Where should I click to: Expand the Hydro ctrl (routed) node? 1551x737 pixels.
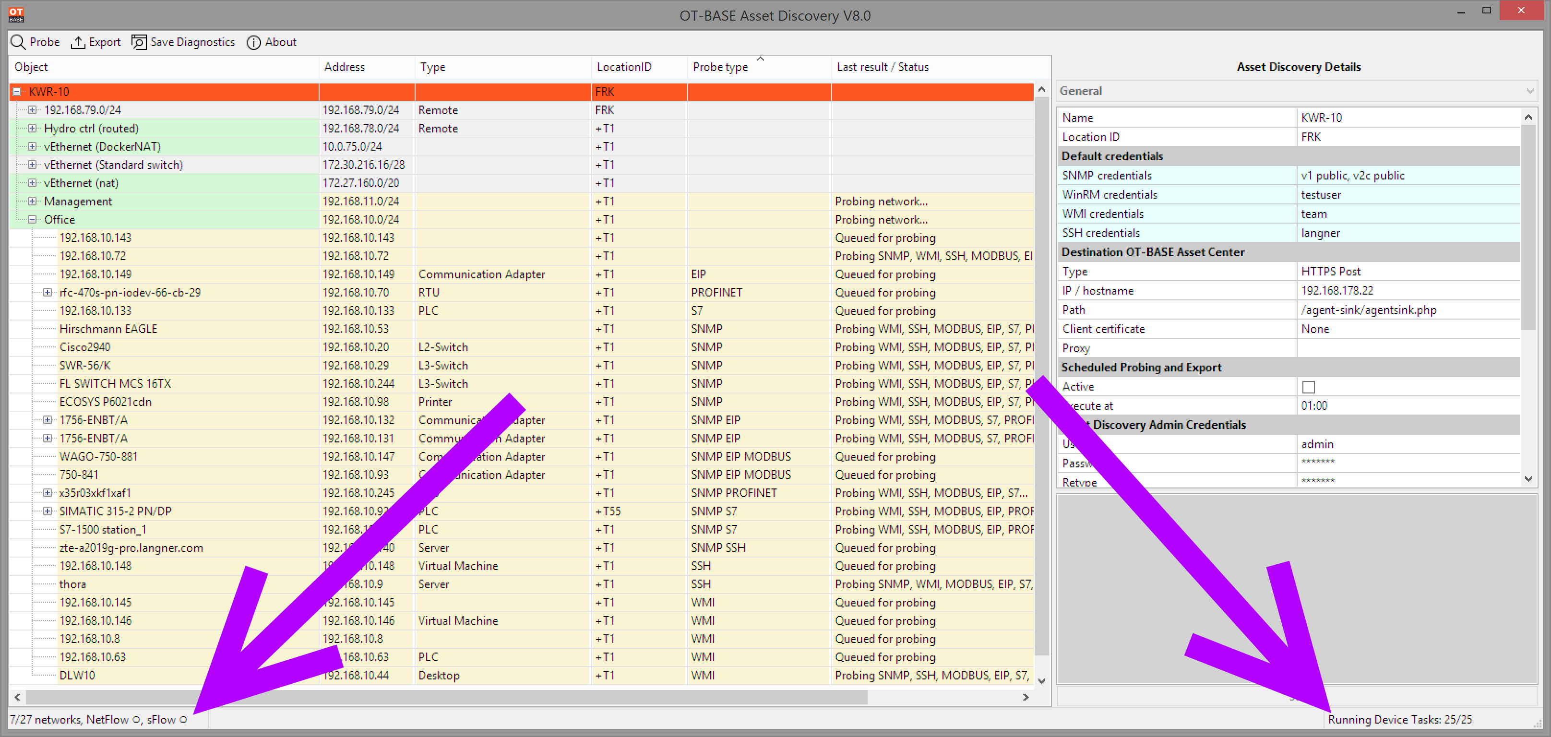click(33, 128)
